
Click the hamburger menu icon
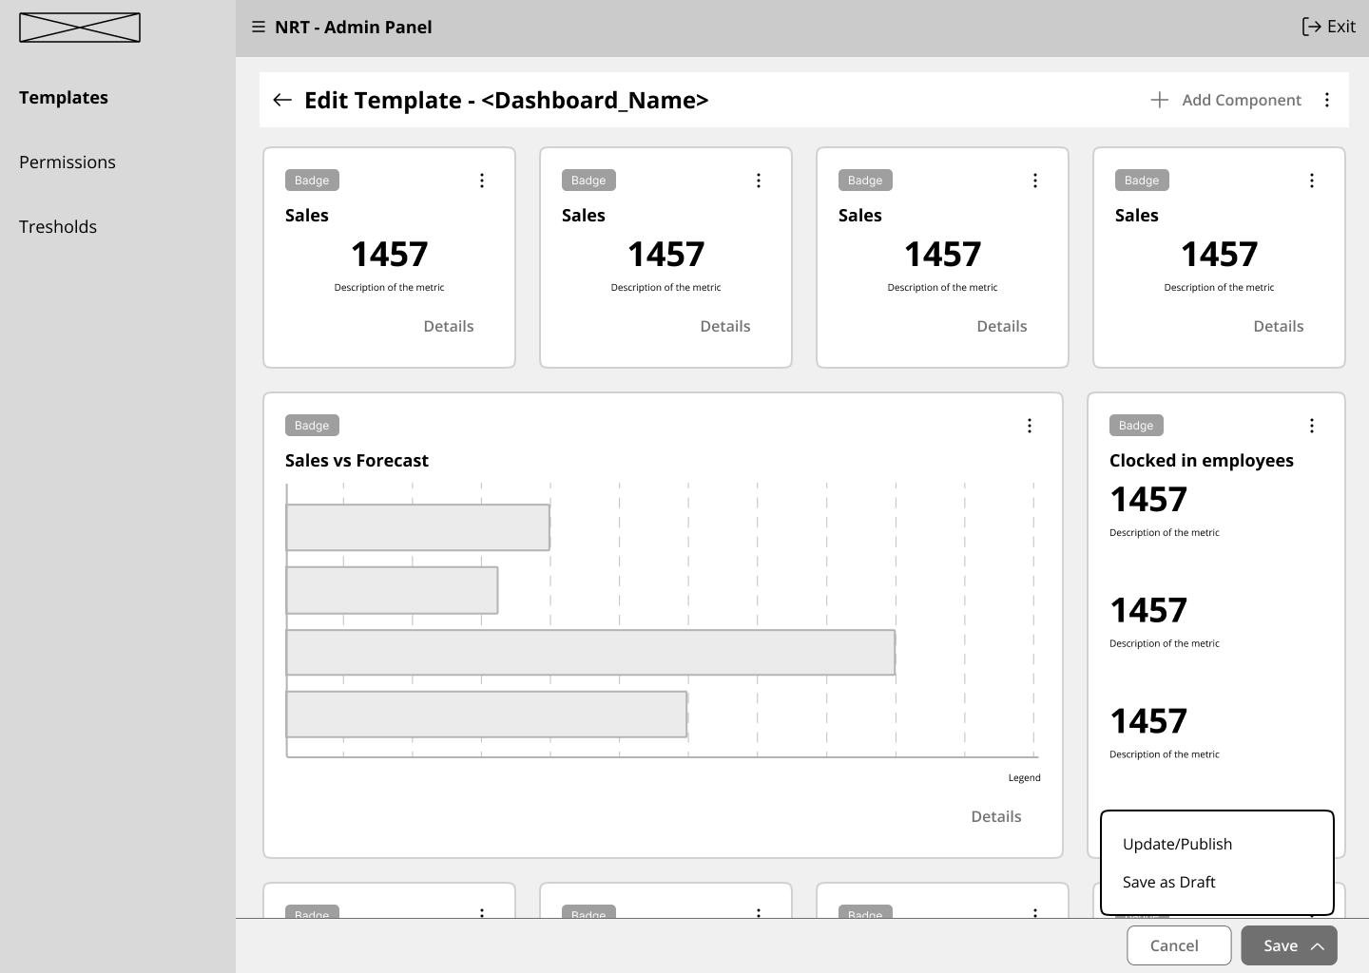pyautogui.click(x=258, y=28)
